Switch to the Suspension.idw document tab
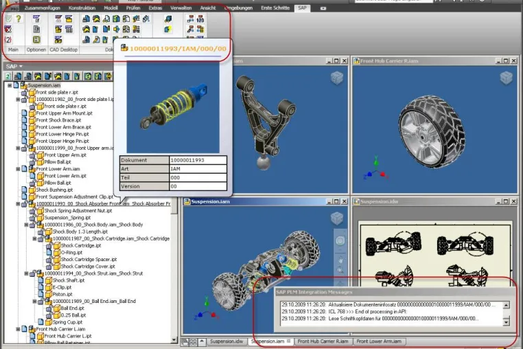This screenshot has width=523, height=349. coord(226,341)
